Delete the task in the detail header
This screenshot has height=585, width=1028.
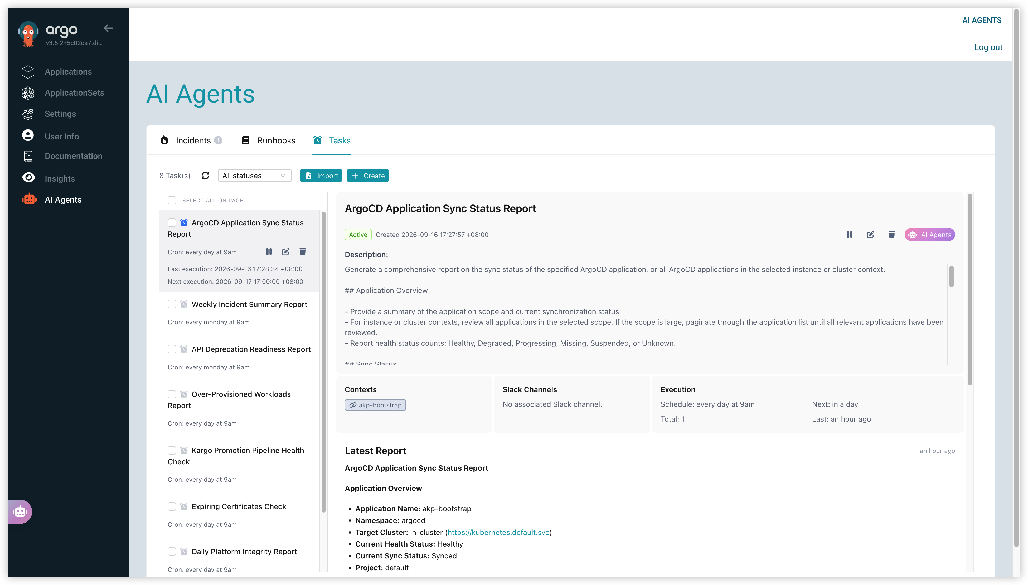coord(891,235)
